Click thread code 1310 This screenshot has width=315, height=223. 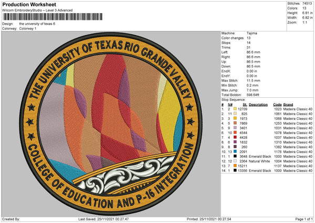point(278,142)
